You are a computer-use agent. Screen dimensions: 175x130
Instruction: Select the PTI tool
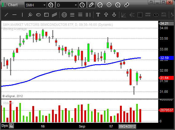pyautogui.click(x=164, y=15)
